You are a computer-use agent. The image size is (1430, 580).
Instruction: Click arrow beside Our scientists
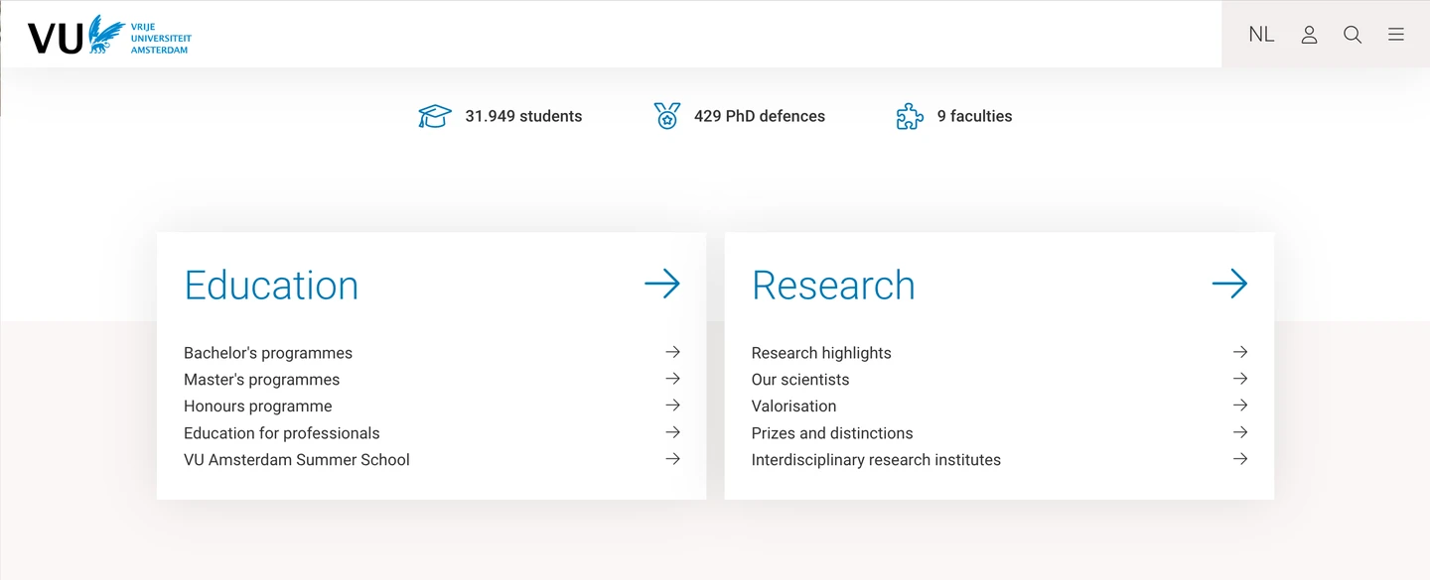pyautogui.click(x=1239, y=379)
